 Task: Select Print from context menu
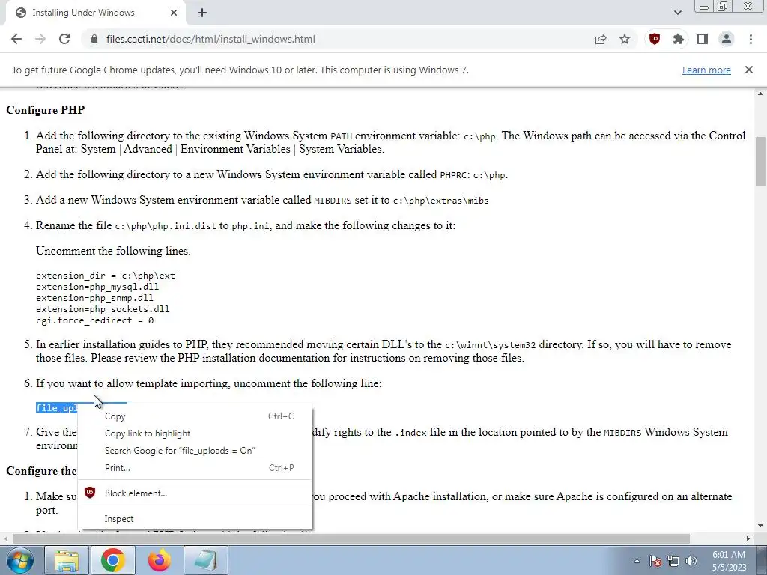195,468
